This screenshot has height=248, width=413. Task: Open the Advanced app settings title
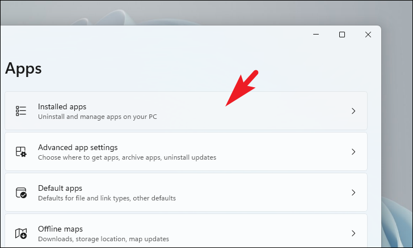[78, 148]
